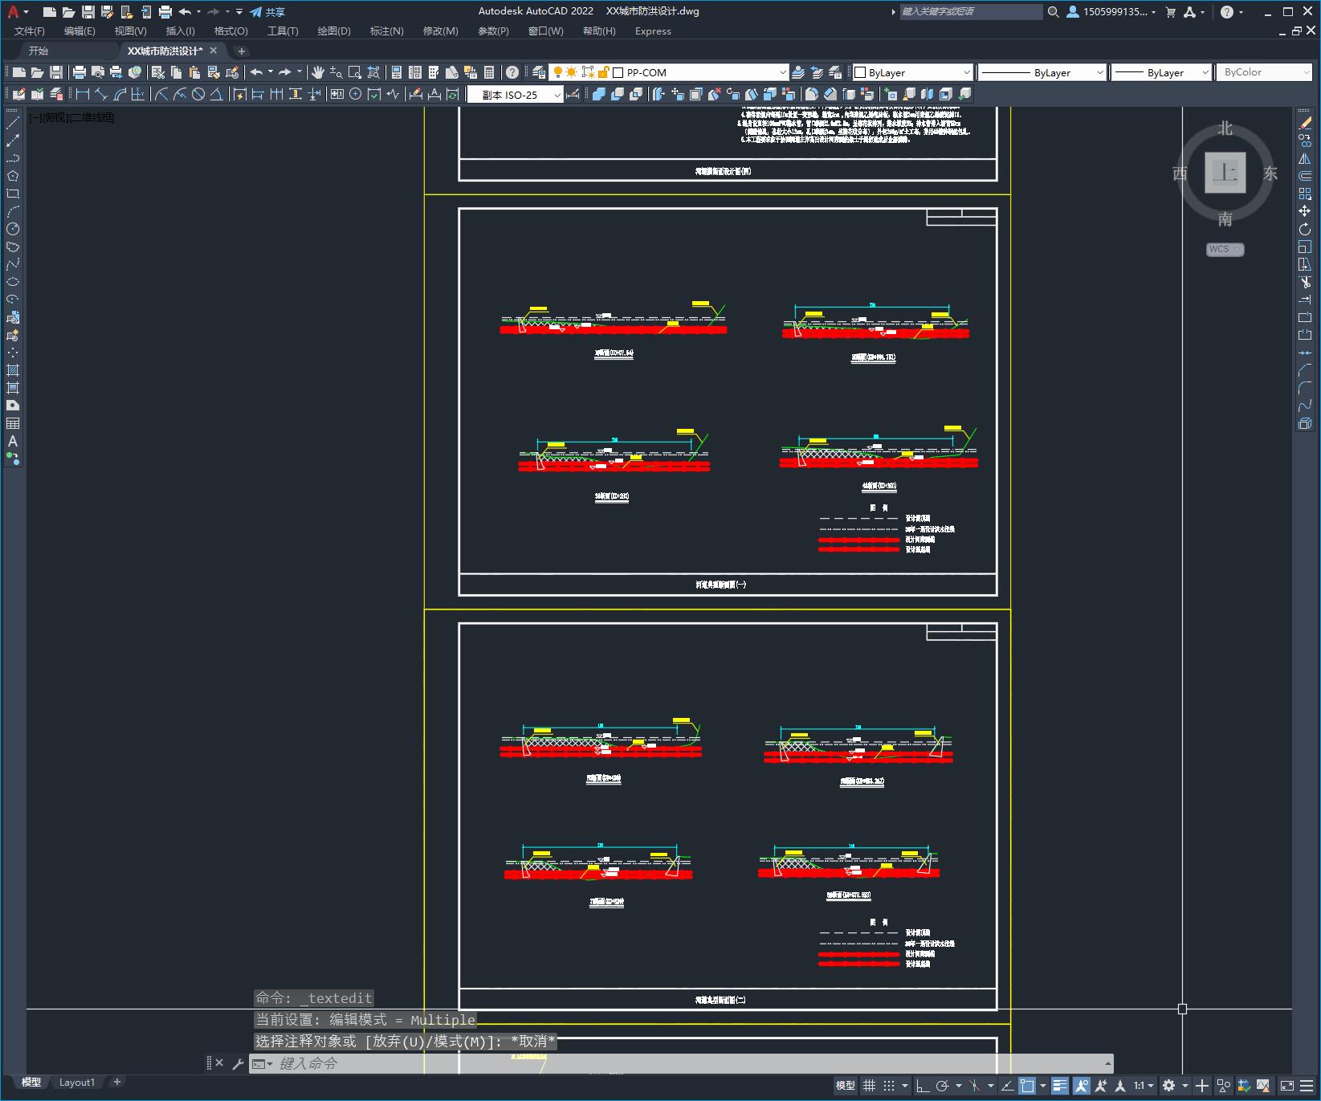1321x1101 pixels.
Task: Switch to the 开始 start tab
Action: click(x=39, y=51)
